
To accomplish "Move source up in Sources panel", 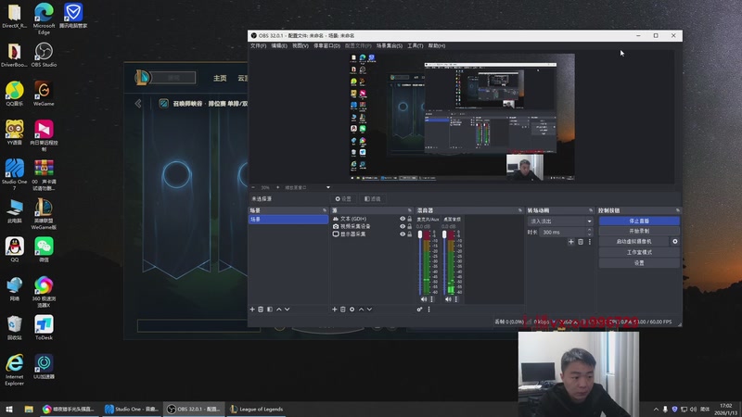I will click(361, 310).
